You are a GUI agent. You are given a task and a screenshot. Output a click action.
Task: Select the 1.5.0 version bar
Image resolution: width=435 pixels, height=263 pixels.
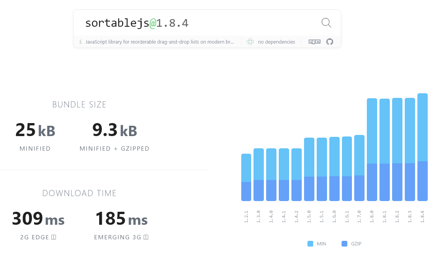[309, 169]
